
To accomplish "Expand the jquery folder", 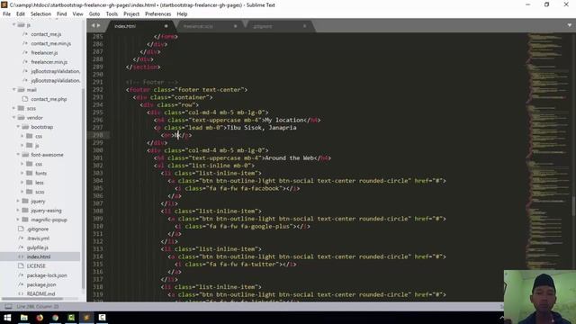I will point(18,201).
